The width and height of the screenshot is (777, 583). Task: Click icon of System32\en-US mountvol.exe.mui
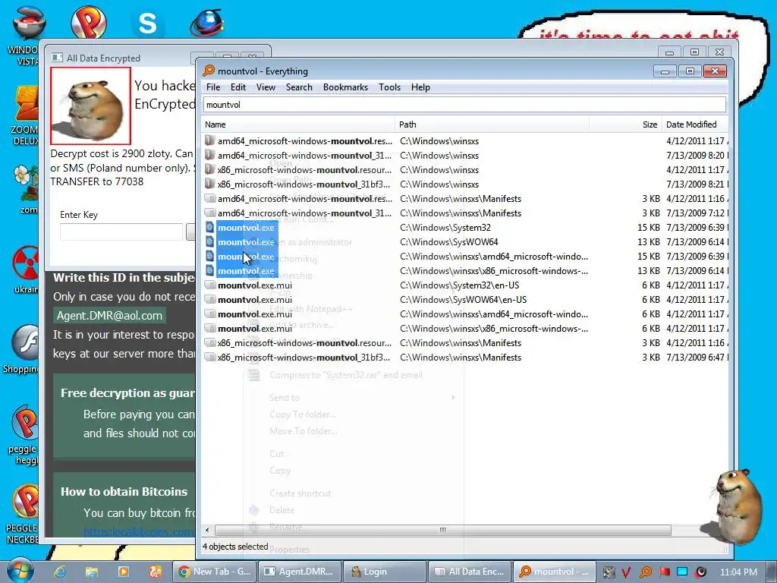(210, 285)
